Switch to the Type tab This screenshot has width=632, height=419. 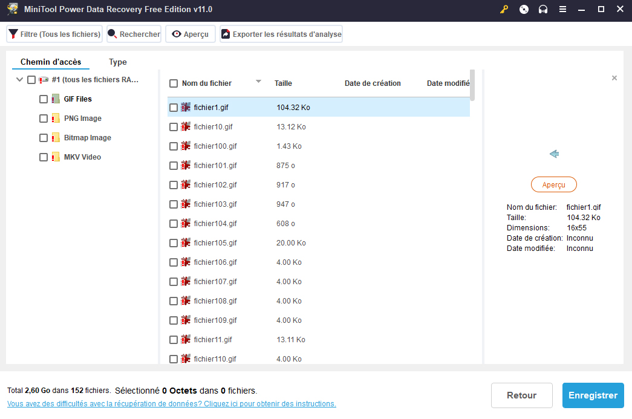click(118, 62)
